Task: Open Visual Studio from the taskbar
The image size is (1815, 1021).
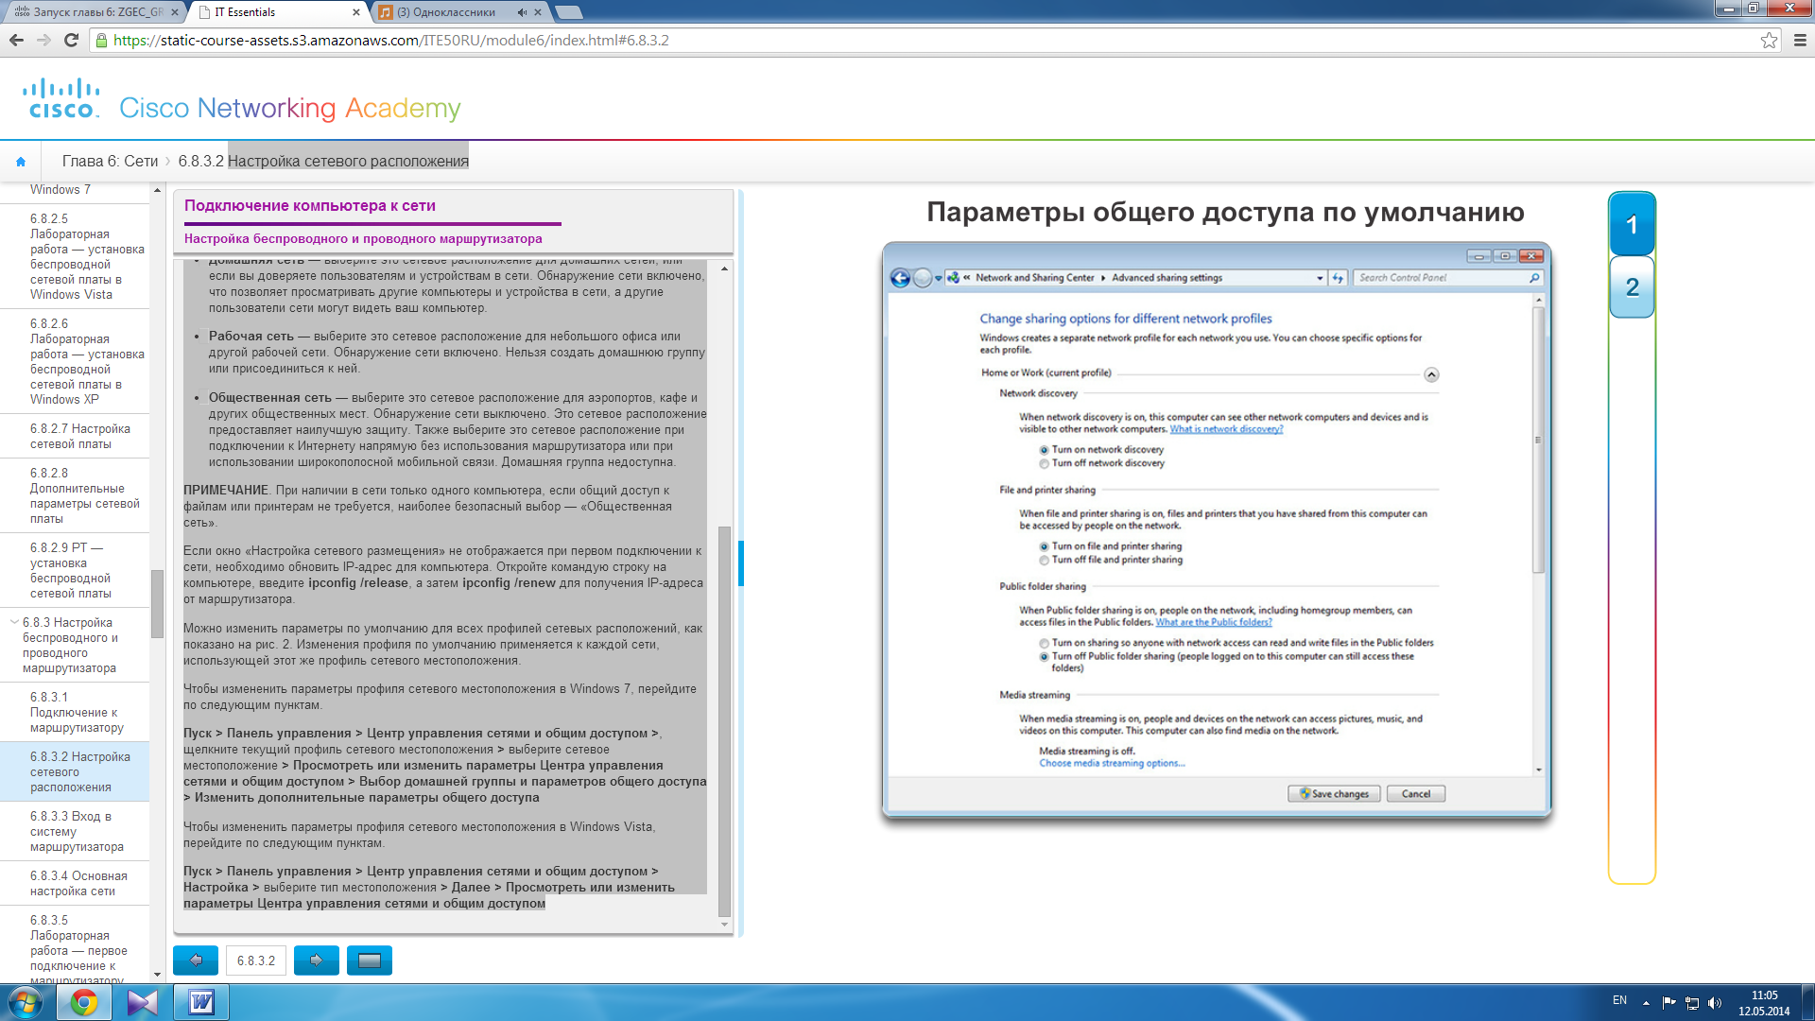Action: coord(143,1002)
